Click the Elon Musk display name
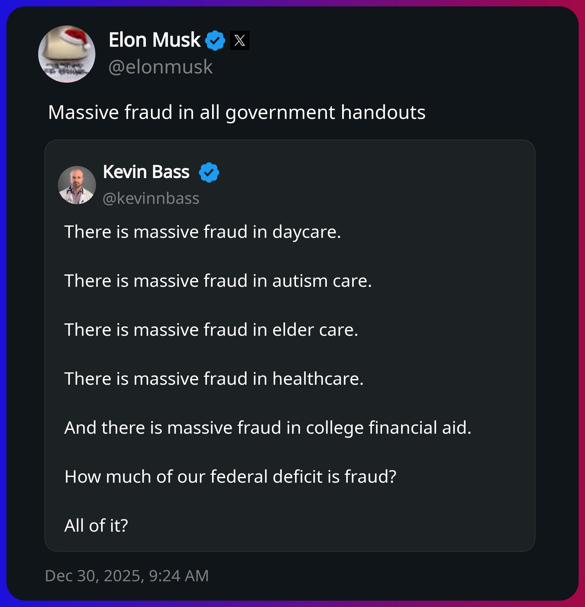This screenshot has width=585, height=607. pyautogui.click(x=155, y=40)
